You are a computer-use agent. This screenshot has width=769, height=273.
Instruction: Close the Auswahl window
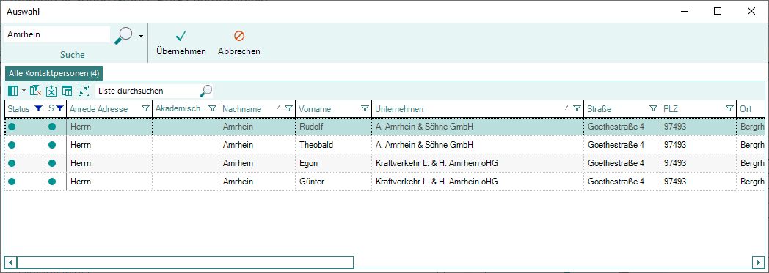tap(751, 11)
